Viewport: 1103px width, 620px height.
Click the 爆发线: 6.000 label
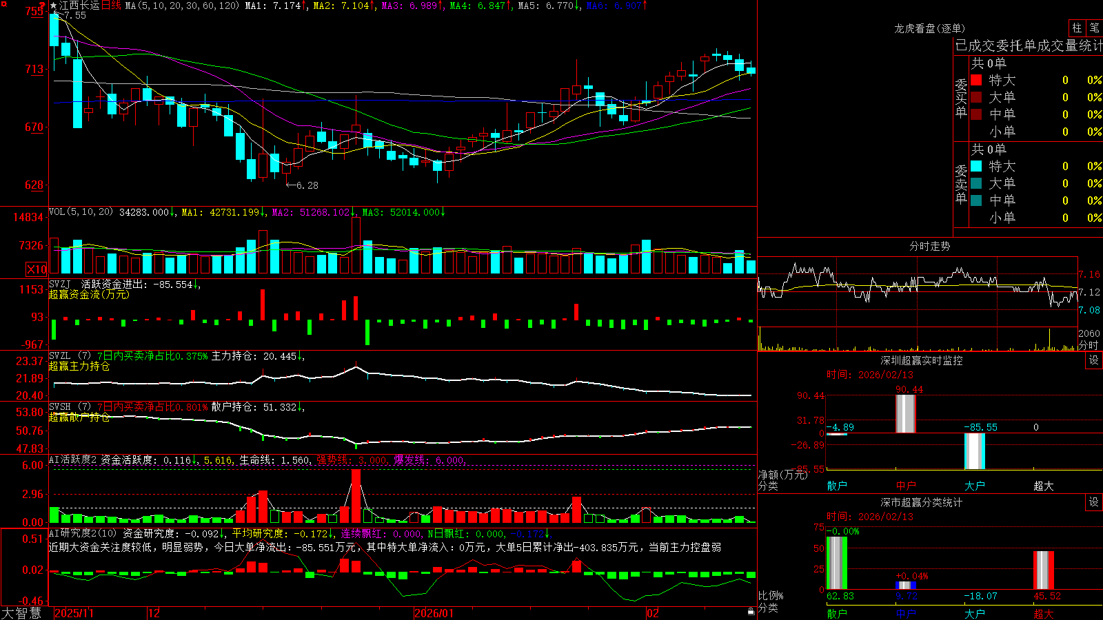(x=429, y=459)
